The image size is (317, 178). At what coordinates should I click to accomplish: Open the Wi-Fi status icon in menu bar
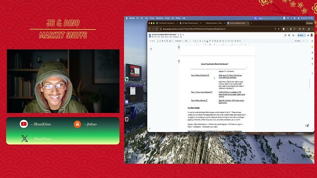click(x=288, y=18)
